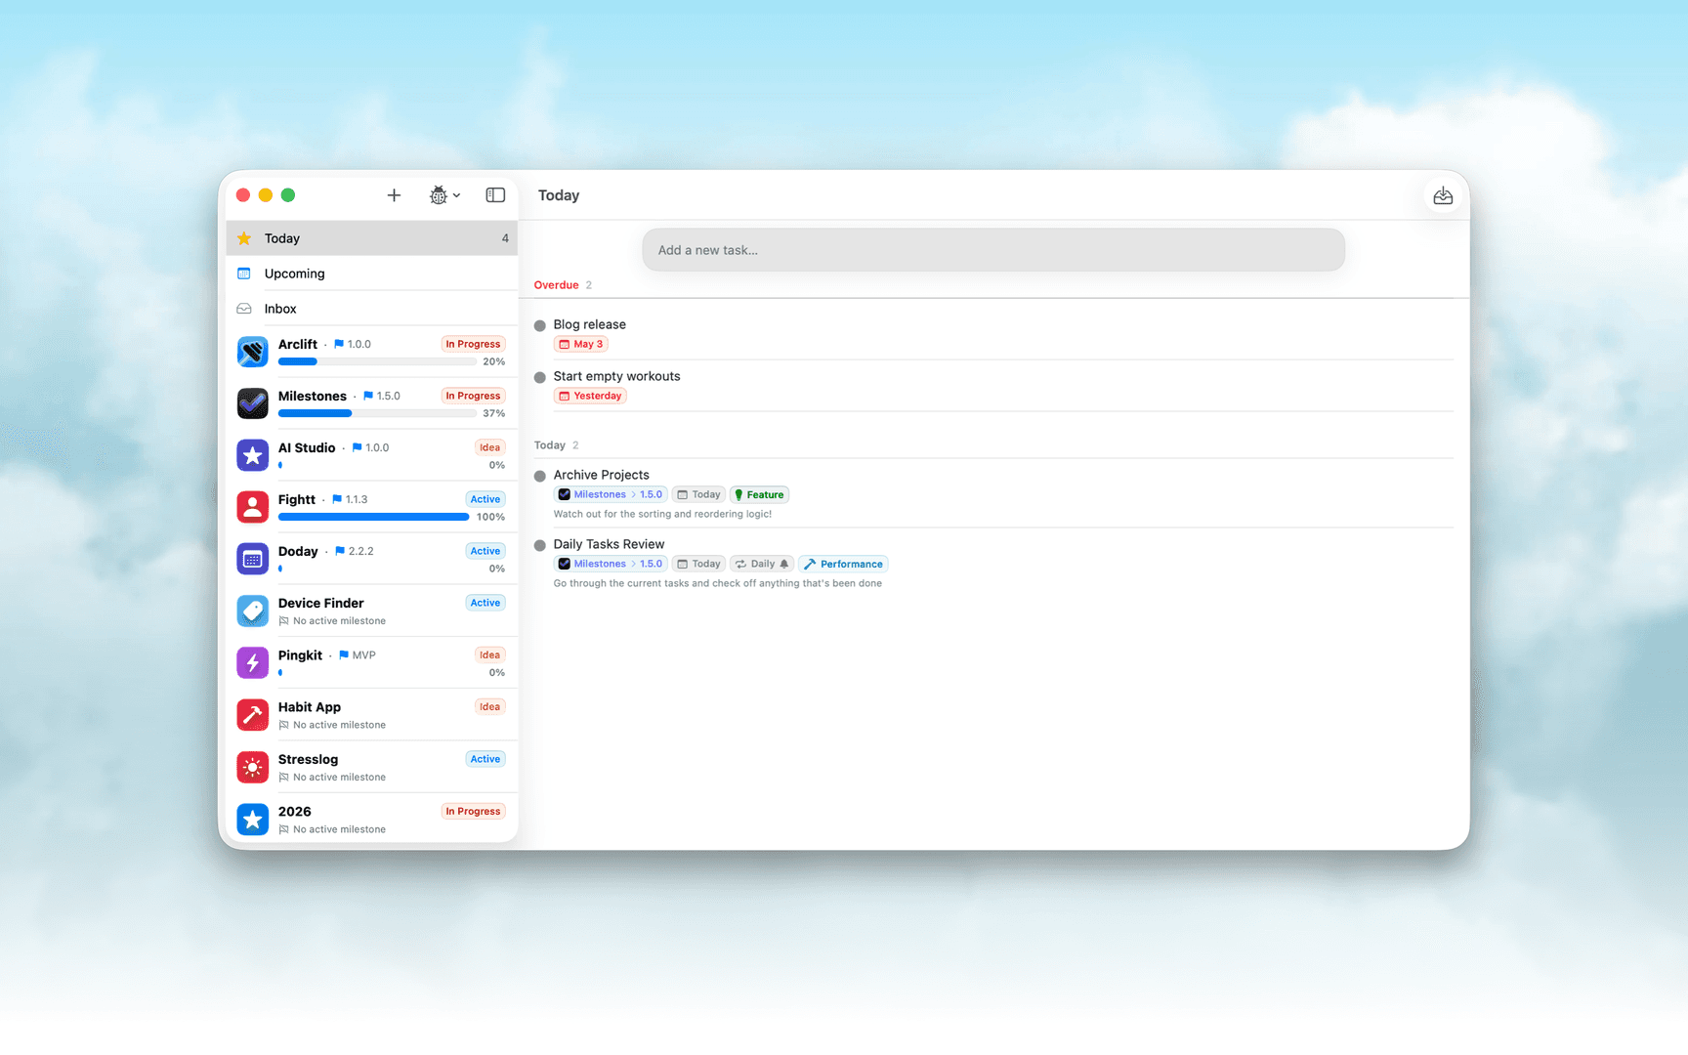
Task: Click Today date tag on Daily Tasks Review
Action: [698, 564]
